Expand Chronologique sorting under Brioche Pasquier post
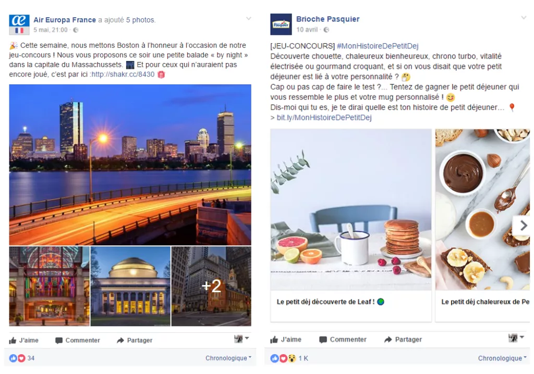The height and width of the screenshot is (374, 534). coord(502,358)
